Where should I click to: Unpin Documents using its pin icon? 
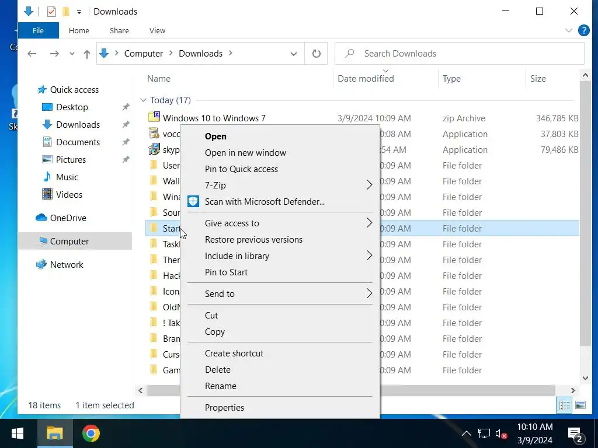tap(126, 142)
